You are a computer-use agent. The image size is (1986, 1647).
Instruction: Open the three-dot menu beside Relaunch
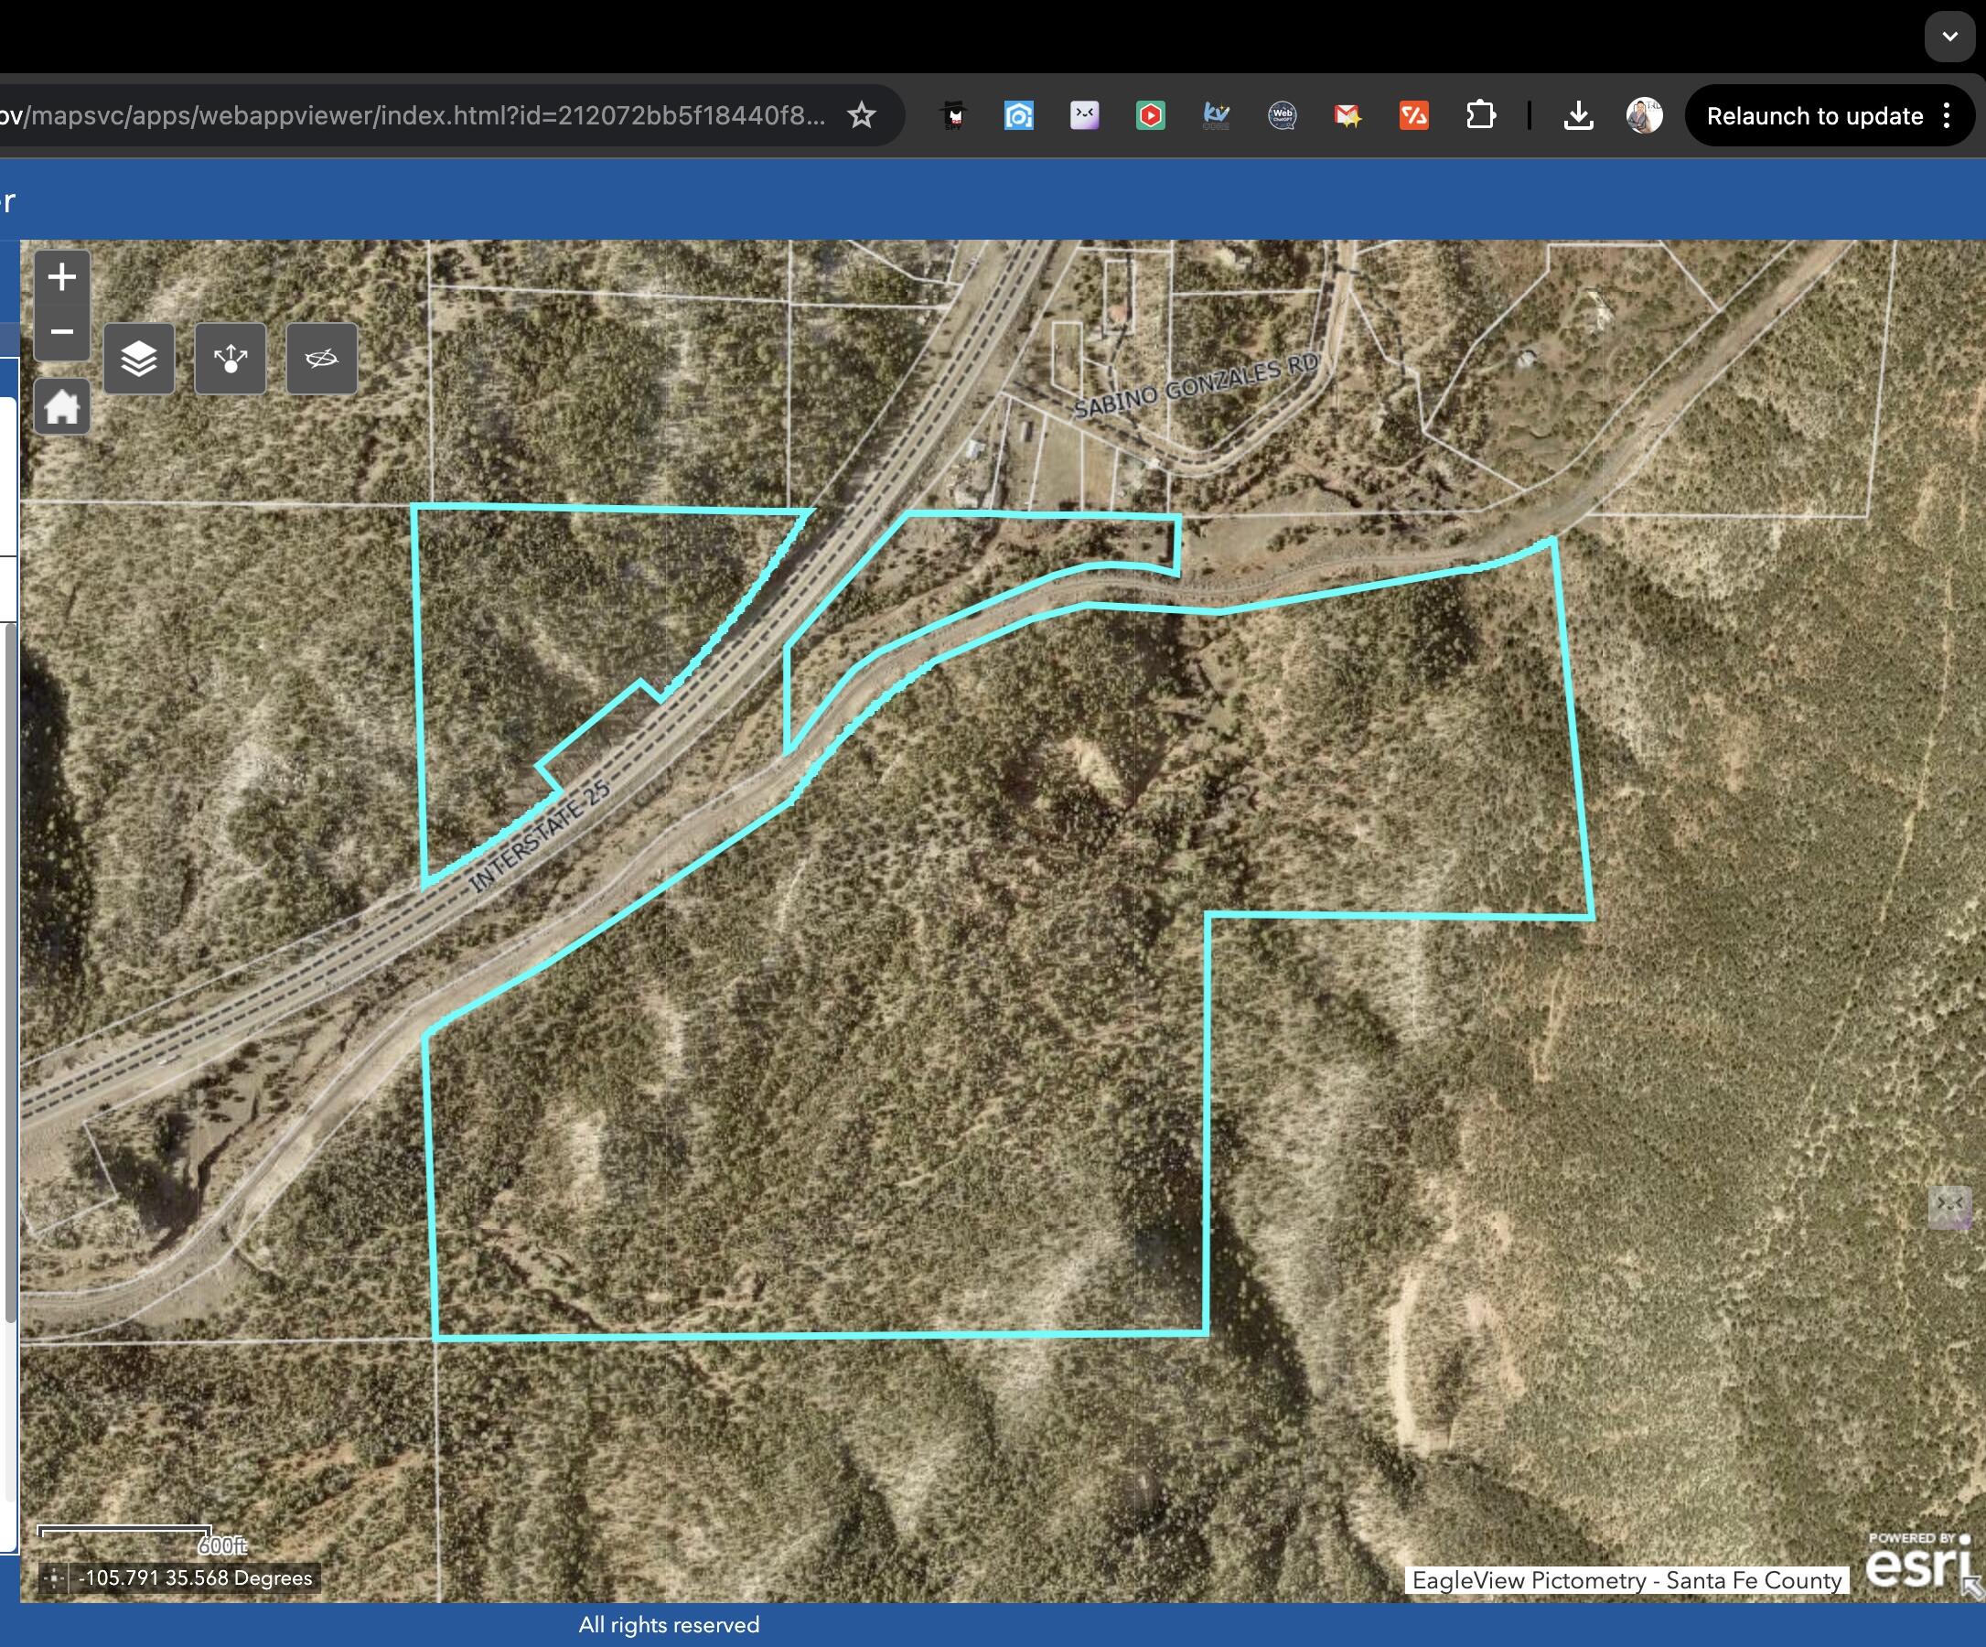pyautogui.click(x=1946, y=115)
